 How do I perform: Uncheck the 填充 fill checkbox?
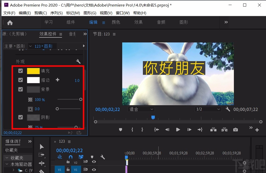pos(21,71)
